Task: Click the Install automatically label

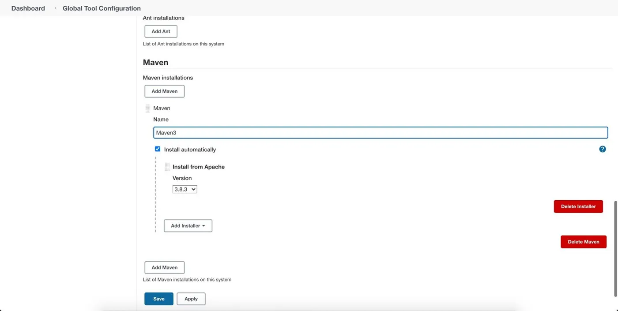Action: coord(190,150)
